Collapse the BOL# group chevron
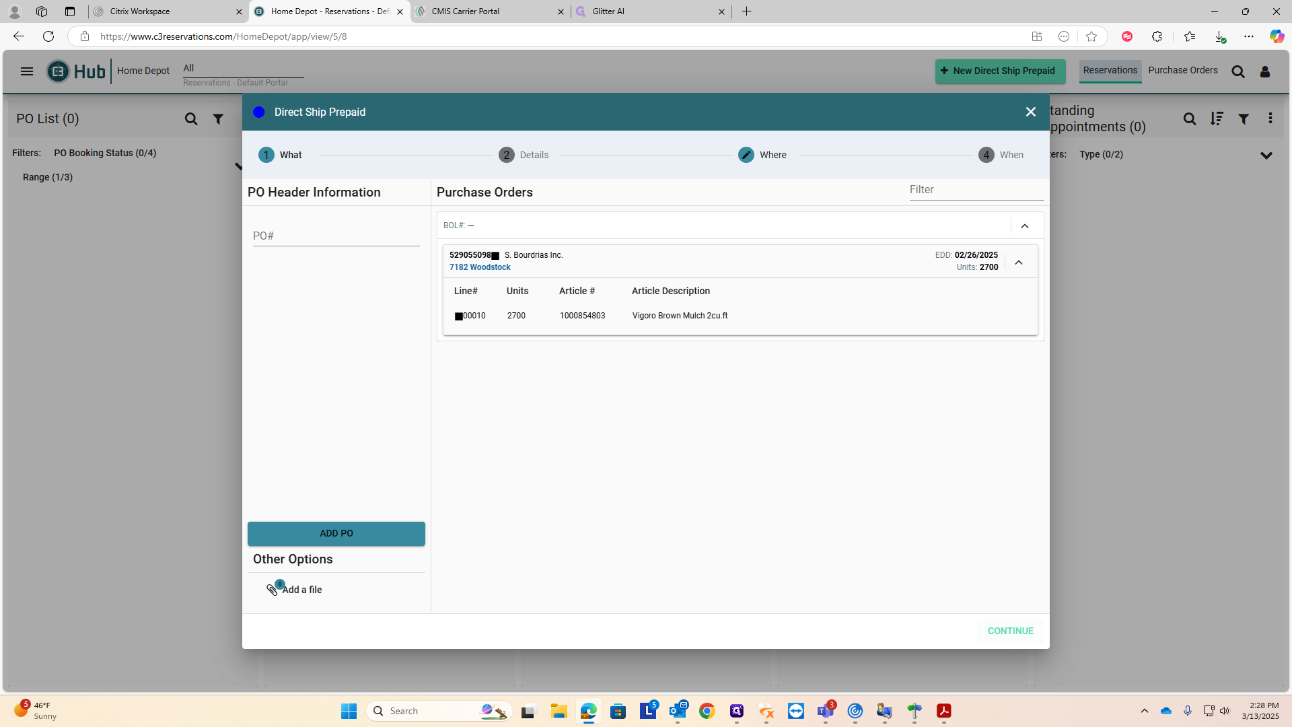This screenshot has height=727, width=1292. (x=1025, y=226)
